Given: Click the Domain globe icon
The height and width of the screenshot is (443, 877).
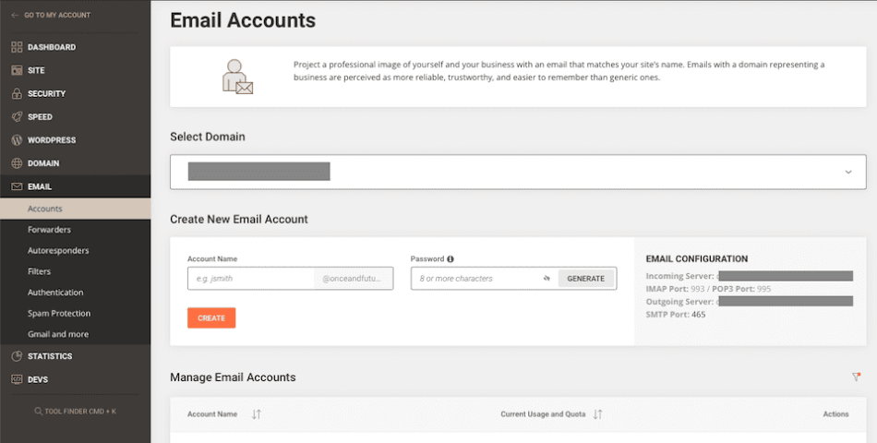Looking at the screenshot, I should click(x=17, y=163).
